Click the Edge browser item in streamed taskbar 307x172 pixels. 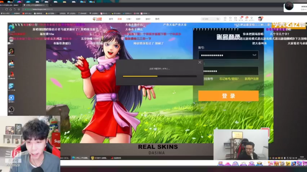tap(80, 158)
